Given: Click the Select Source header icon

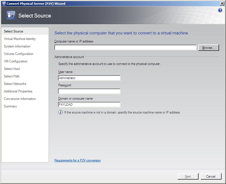Looking at the screenshot, I should tap(11, 16).
